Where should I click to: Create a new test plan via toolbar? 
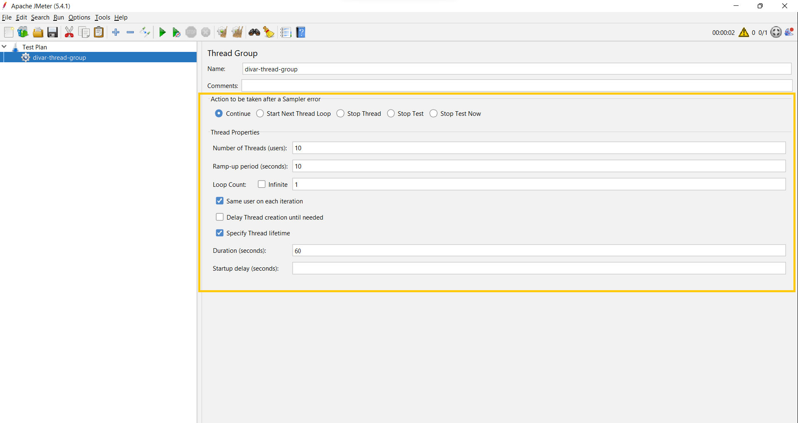(9, 32)
